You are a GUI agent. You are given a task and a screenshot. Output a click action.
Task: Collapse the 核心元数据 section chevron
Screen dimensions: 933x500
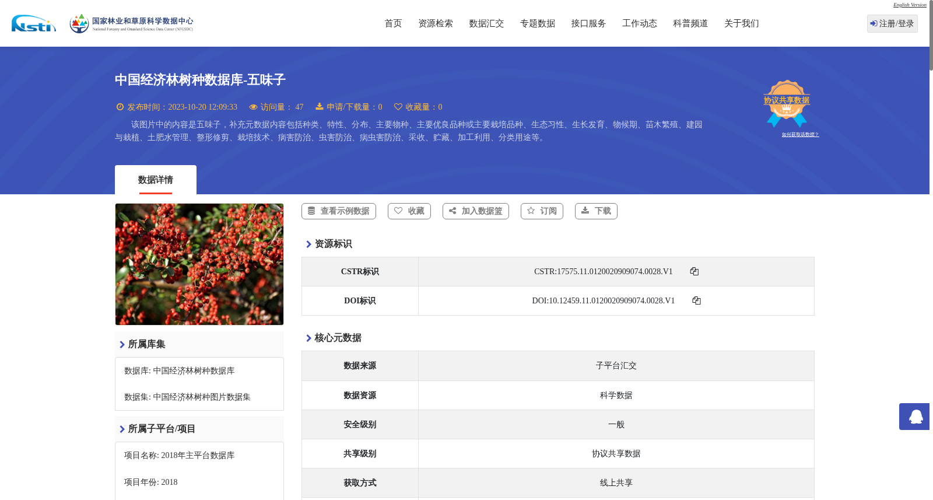308,338
